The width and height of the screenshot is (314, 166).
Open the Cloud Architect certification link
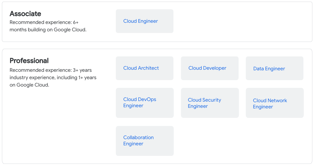(141, 68)
